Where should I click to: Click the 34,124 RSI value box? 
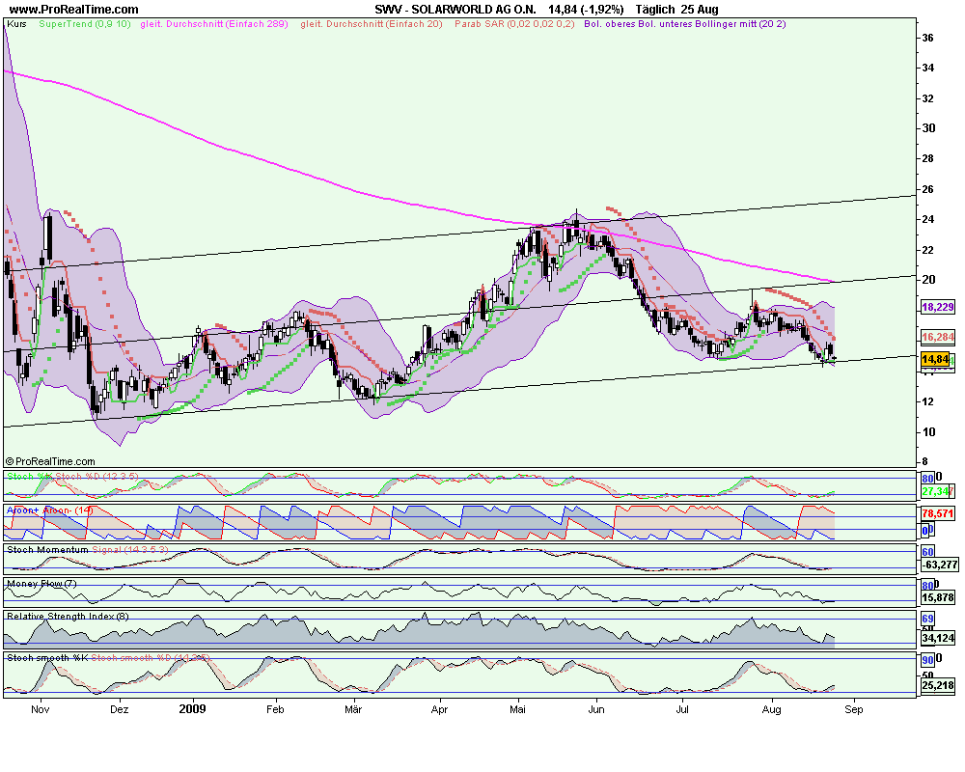click(938, 638)
